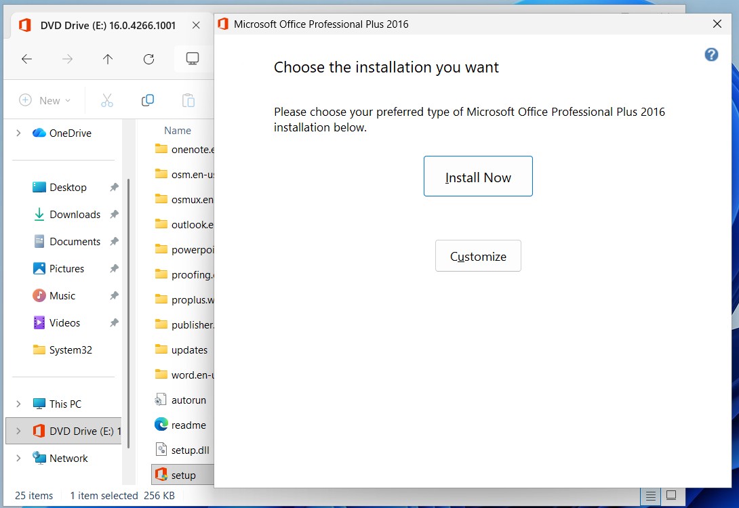Click Install Now

[x=478, y=176]
